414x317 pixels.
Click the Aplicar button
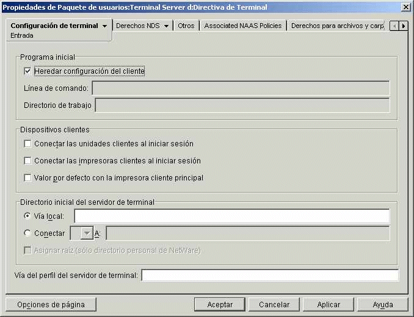(329, 305)
